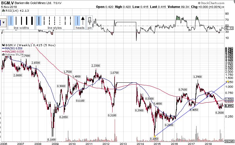Click the 2009 year axis label
Viewport: 235px width, 145px height.
(x=55, y=144)
